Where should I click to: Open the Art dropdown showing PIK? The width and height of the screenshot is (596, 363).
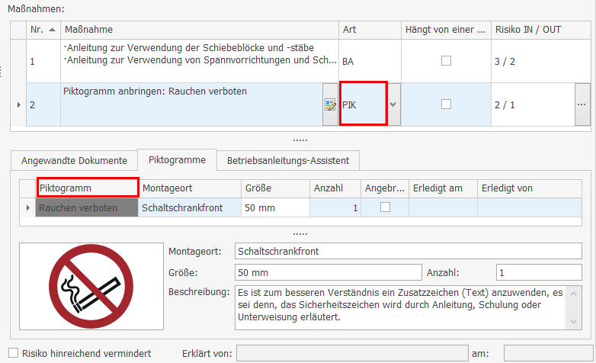click(x=393, y=104)
